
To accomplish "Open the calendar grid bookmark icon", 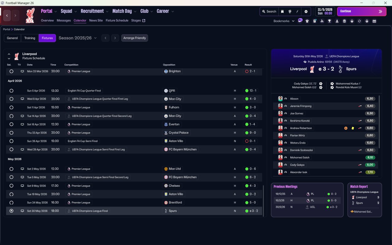I will 374,21.
